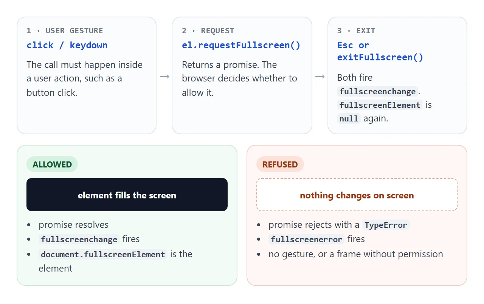Click the red REFUSED badge

(280, 164)
